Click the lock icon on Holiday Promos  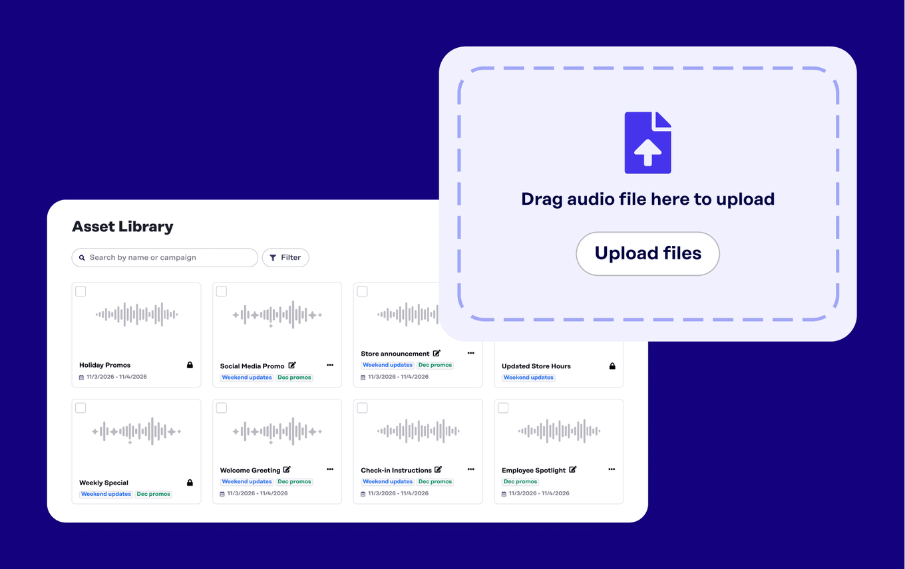[x=190, y=365]
